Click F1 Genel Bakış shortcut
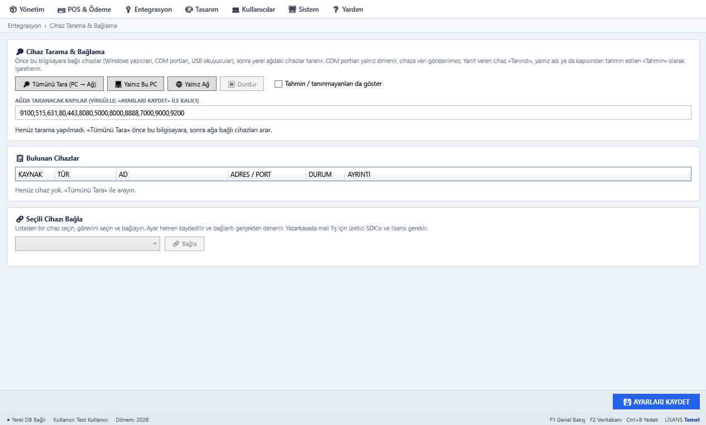Viewport: 706px width, 425px height. (x=567, y=419)
